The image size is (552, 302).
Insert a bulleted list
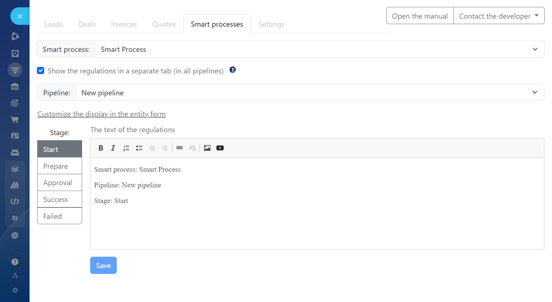click(x=139, y=148)
